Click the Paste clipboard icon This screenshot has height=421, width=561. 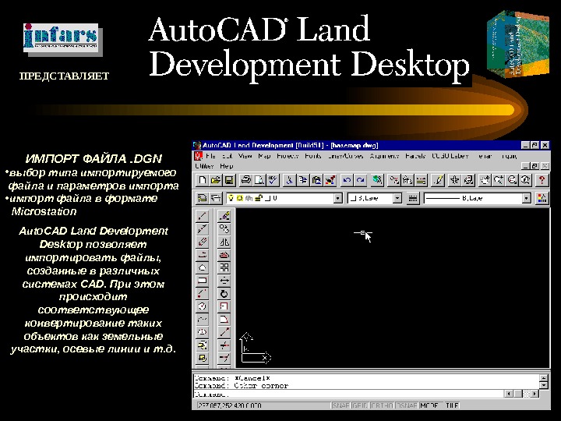coord(316,180)
